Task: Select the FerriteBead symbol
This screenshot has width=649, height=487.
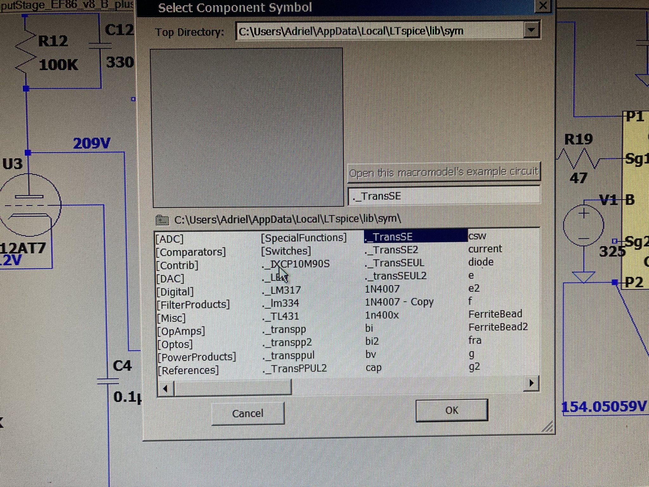Action: pyautogui.click(x=495, y=314)
